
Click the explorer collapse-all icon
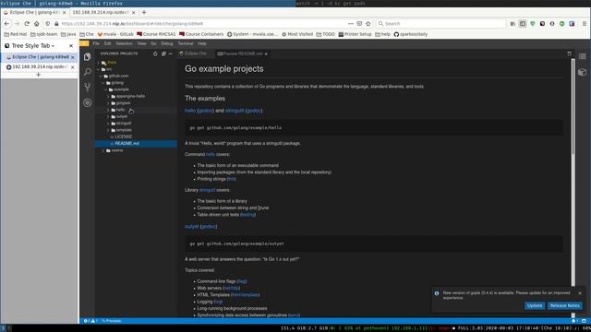(163, 53)
